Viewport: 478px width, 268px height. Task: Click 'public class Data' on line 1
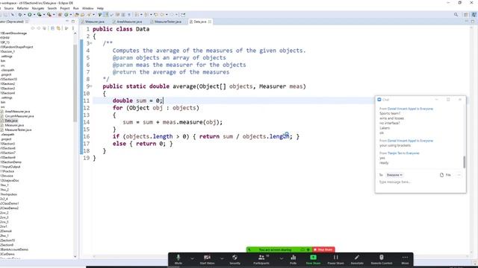(121, 29)
